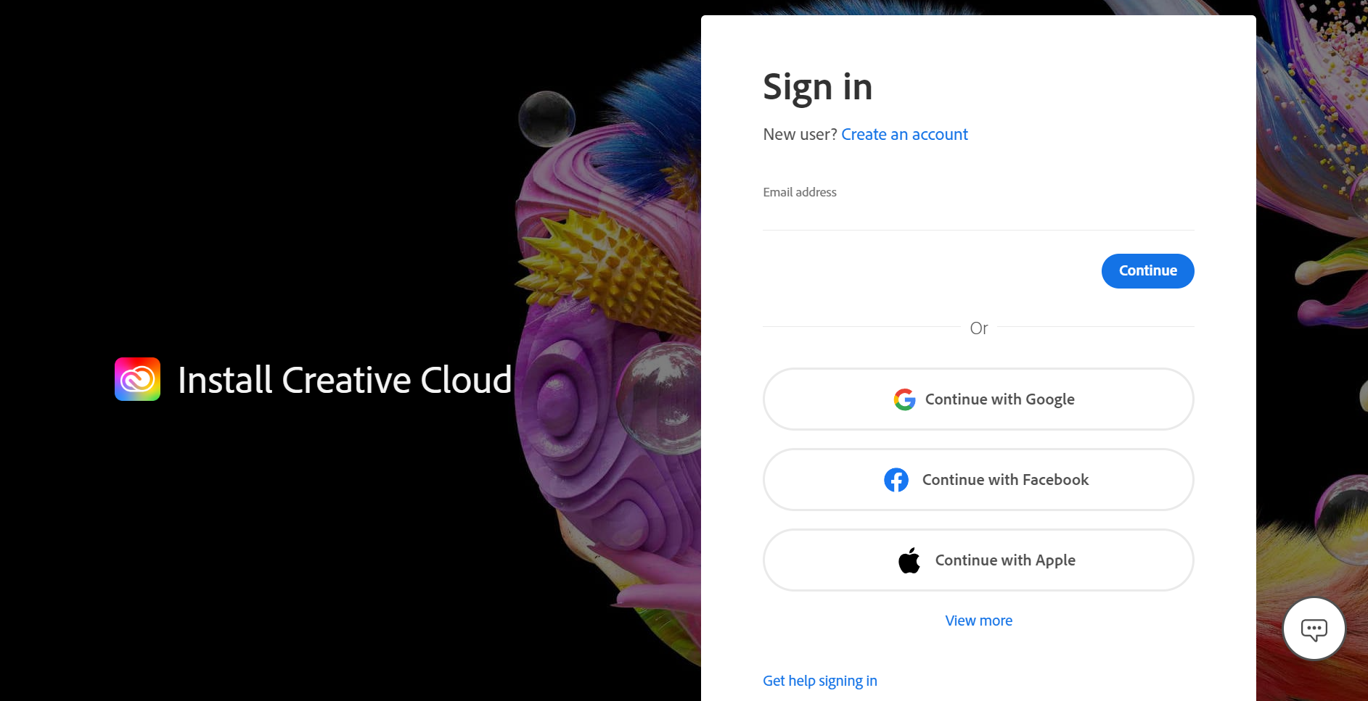Choose Continue with Facebook

[x=978, y=480]
